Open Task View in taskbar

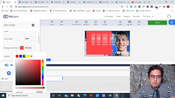[59, 96]
